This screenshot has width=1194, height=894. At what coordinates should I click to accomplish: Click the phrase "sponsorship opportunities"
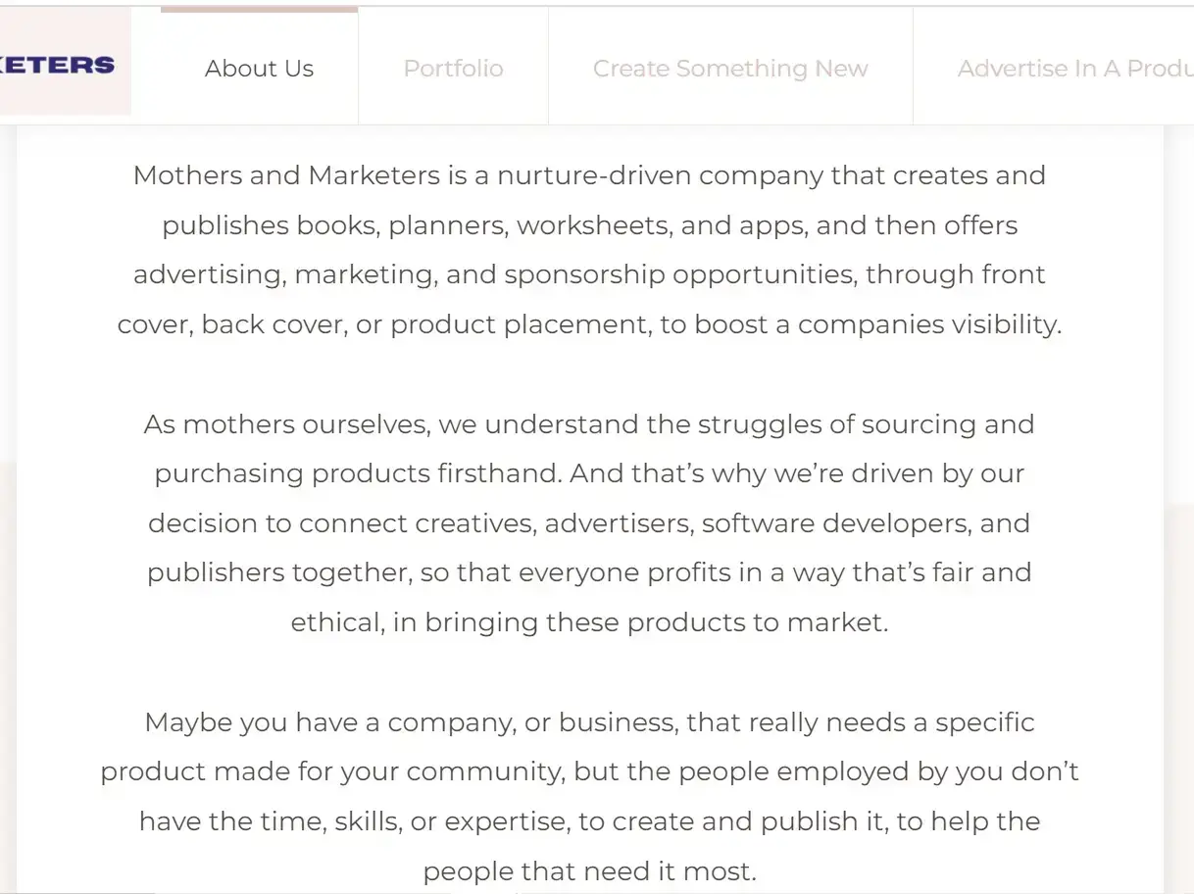point(680,275)
